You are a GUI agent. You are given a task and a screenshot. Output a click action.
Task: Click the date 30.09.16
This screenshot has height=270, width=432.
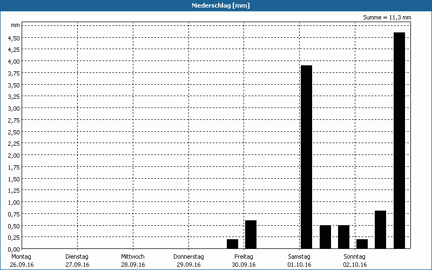[x=244, y=265]
